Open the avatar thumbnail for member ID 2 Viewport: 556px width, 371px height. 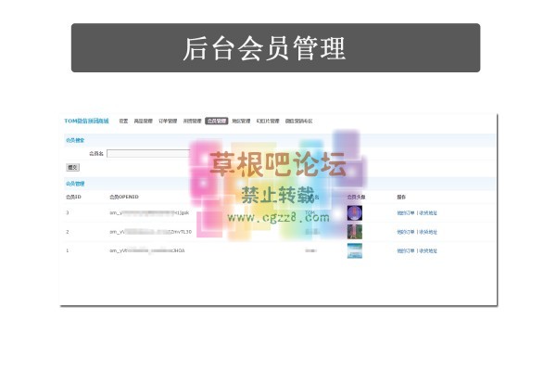(x=355, y=232)
